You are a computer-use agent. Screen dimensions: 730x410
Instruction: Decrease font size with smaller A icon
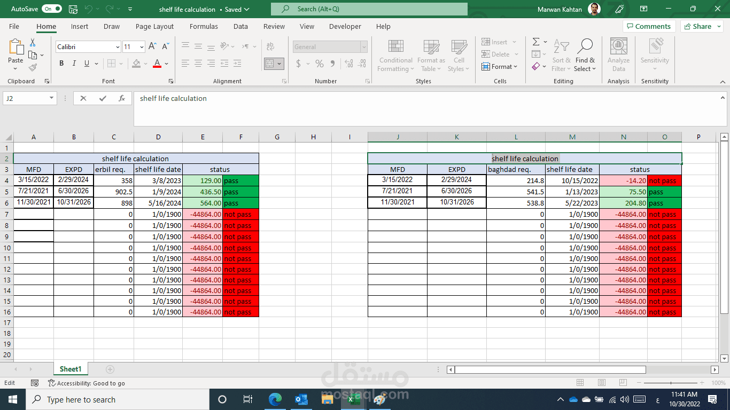pos(166,47)
